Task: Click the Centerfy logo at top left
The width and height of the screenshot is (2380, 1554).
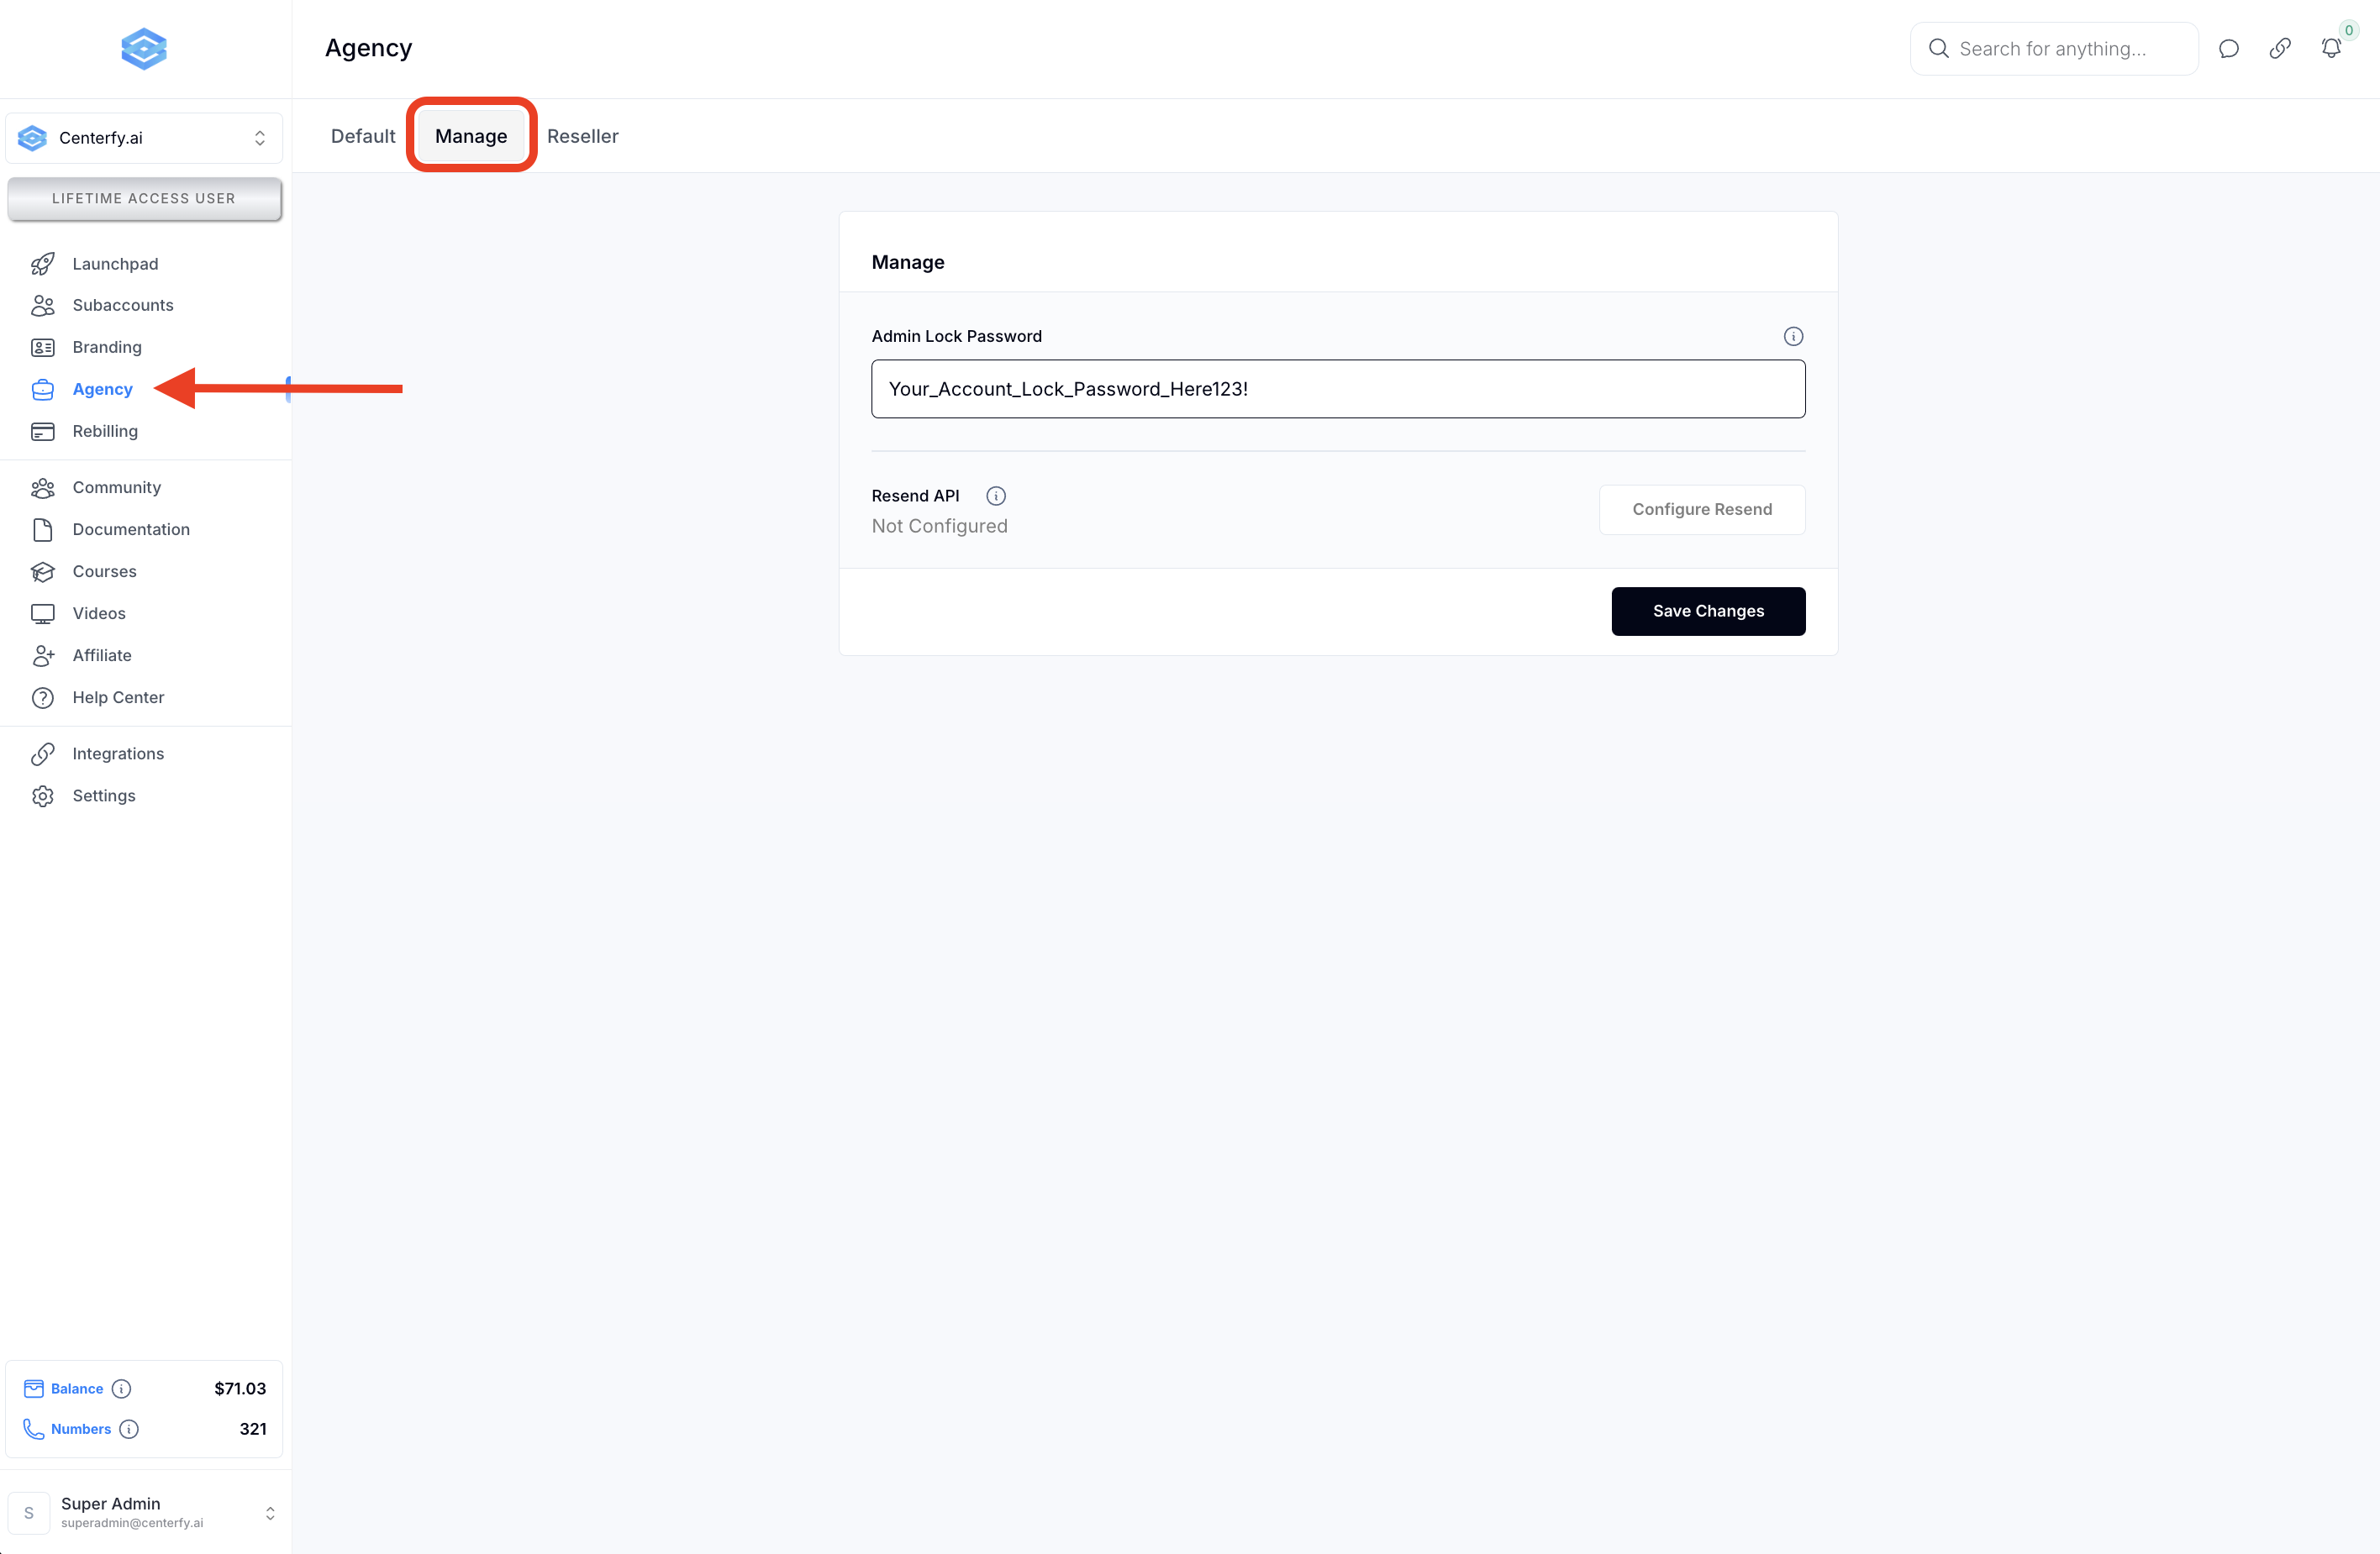Action: point(144,49)
